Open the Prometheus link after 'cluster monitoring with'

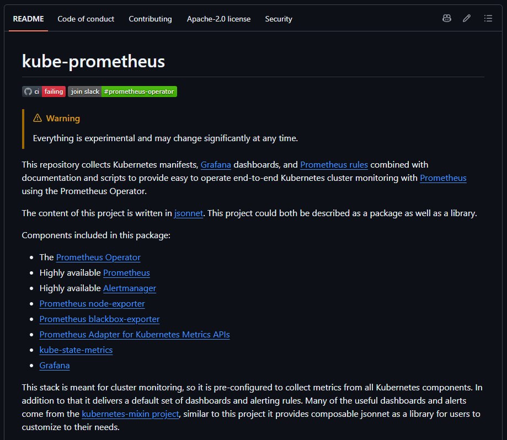[x=443, y=178]
